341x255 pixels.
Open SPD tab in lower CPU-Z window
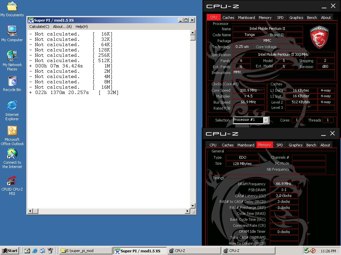tap(280, 145)
